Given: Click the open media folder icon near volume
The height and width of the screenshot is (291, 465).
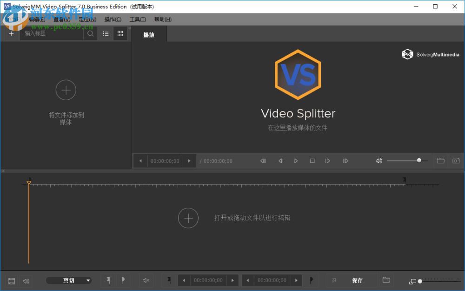Looking at the screenshot, I should (x=440, y=161).
